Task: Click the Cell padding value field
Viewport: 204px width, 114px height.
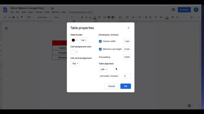Action: [x=127, y=57]
